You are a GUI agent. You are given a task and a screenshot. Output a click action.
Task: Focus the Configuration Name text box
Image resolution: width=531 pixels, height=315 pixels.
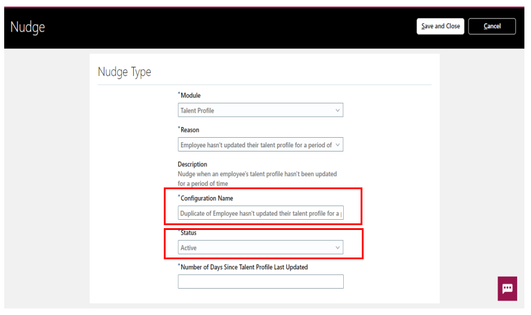(x=260, y=213)
